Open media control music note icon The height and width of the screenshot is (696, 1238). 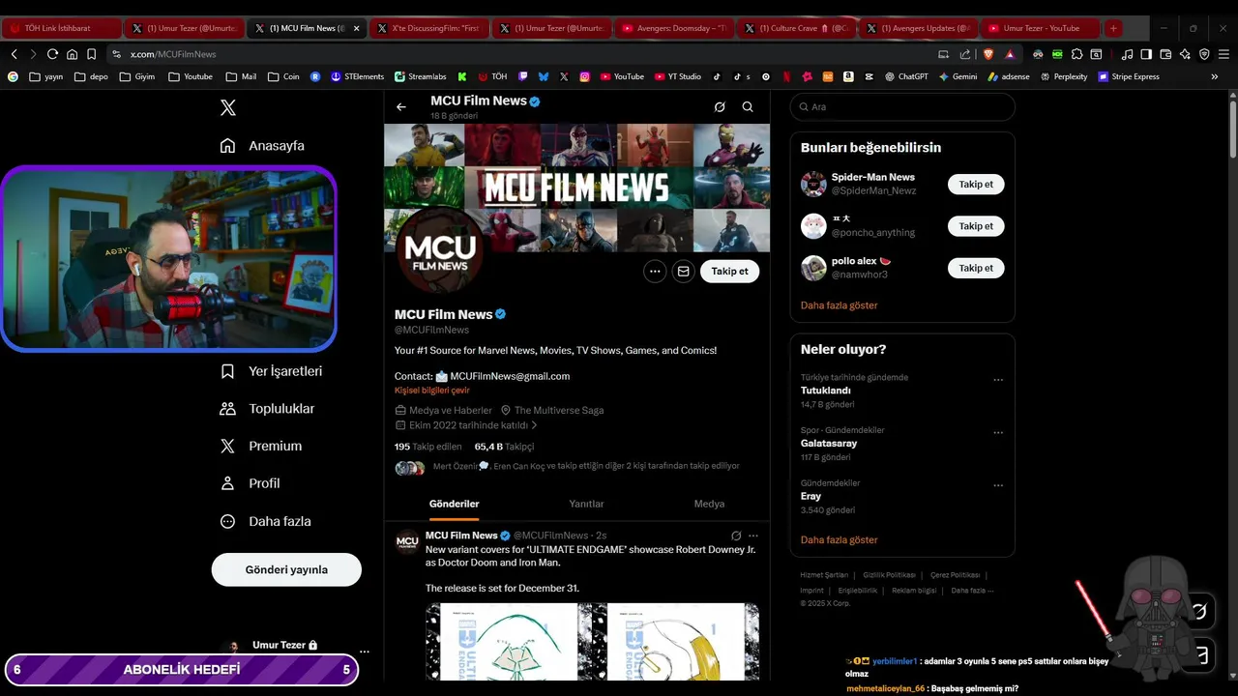point(1127,54)
